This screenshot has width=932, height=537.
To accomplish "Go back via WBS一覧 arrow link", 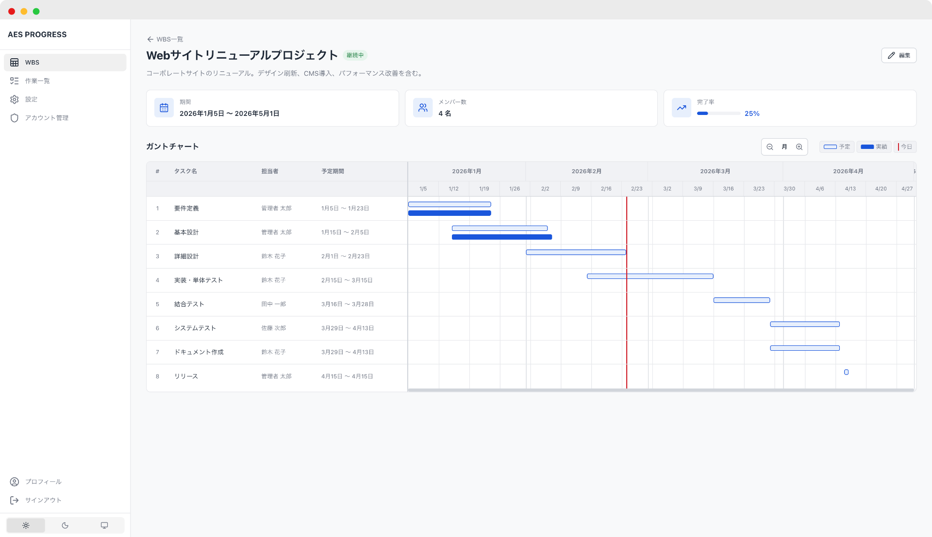I will click(165, 39).
